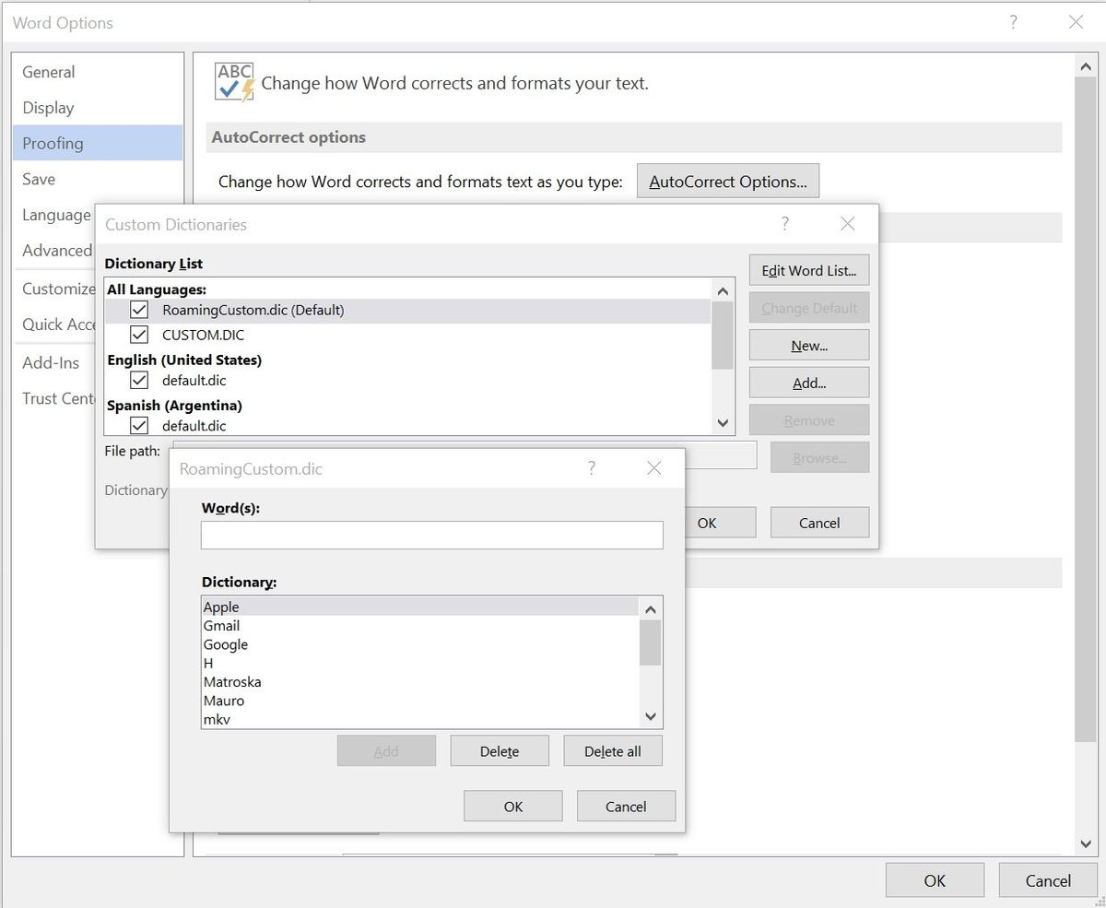Click the Edit Word List button
The height and width of the screenshot is (908, 1106).
click(808, 270)
